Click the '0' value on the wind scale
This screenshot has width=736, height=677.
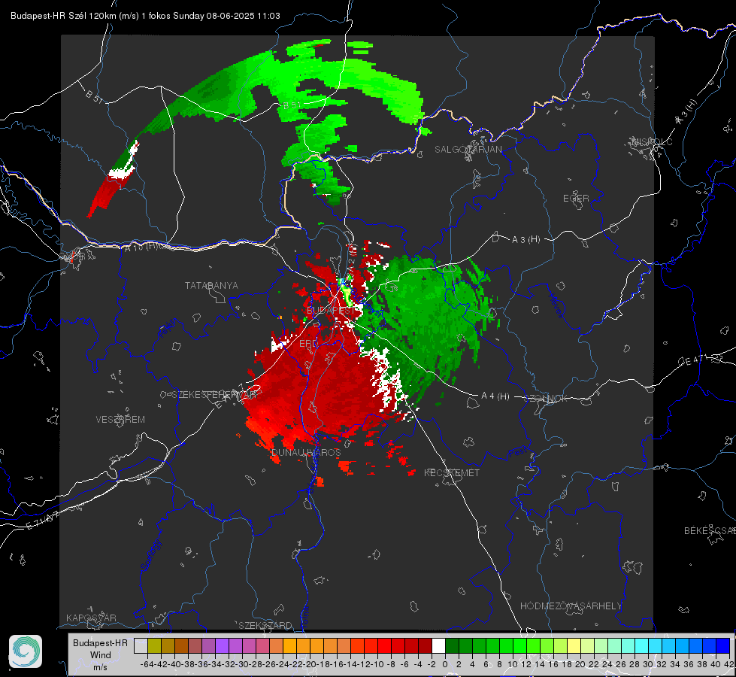tap(445, 664)
